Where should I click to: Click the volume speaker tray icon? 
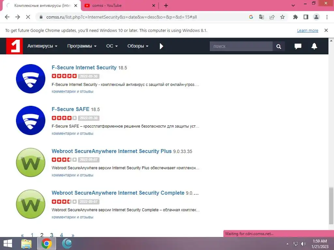(x=303, y=244)
